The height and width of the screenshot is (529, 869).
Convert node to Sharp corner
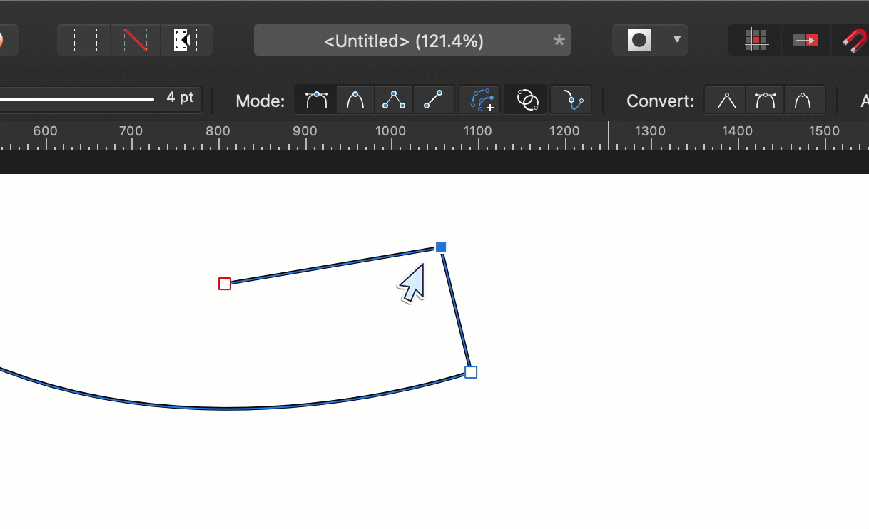(726, 101)
